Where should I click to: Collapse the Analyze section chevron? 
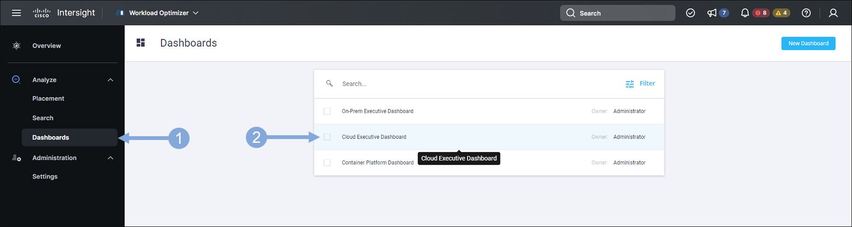point(111,80)
